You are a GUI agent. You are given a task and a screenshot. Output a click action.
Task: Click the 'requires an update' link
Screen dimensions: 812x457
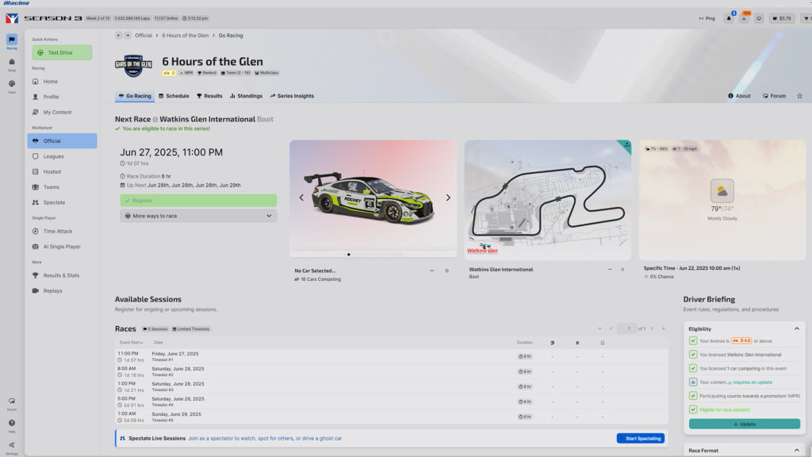point(752,382)
